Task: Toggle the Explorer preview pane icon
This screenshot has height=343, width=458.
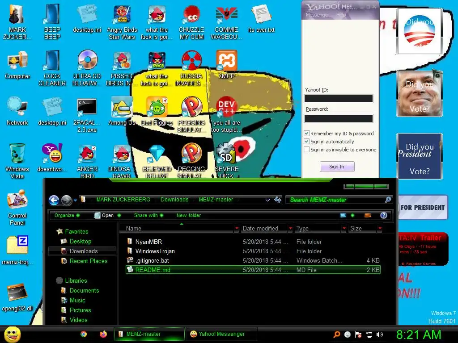Action: [368, 215]
